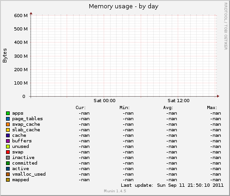
Task: Click the Cur value for committed
Action: pyautogui.click(x=84, y=163)
